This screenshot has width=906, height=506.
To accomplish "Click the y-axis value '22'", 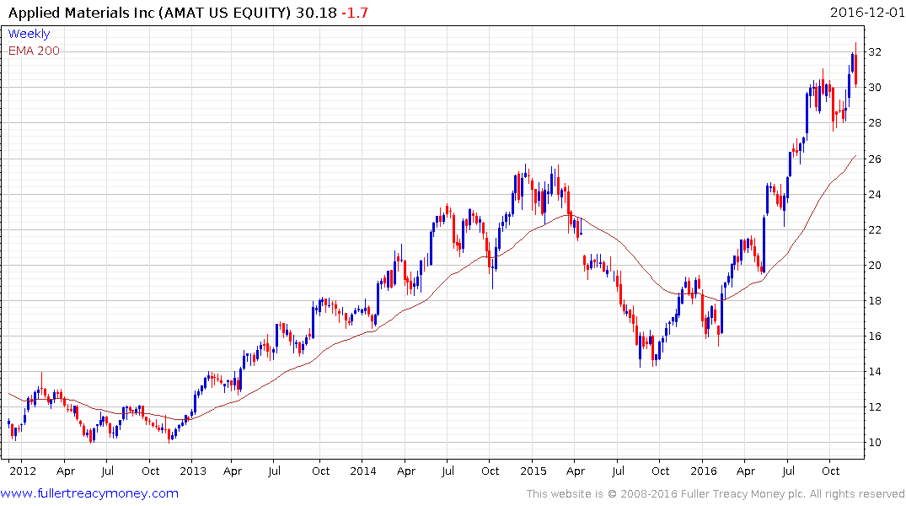I will point(875,230).
